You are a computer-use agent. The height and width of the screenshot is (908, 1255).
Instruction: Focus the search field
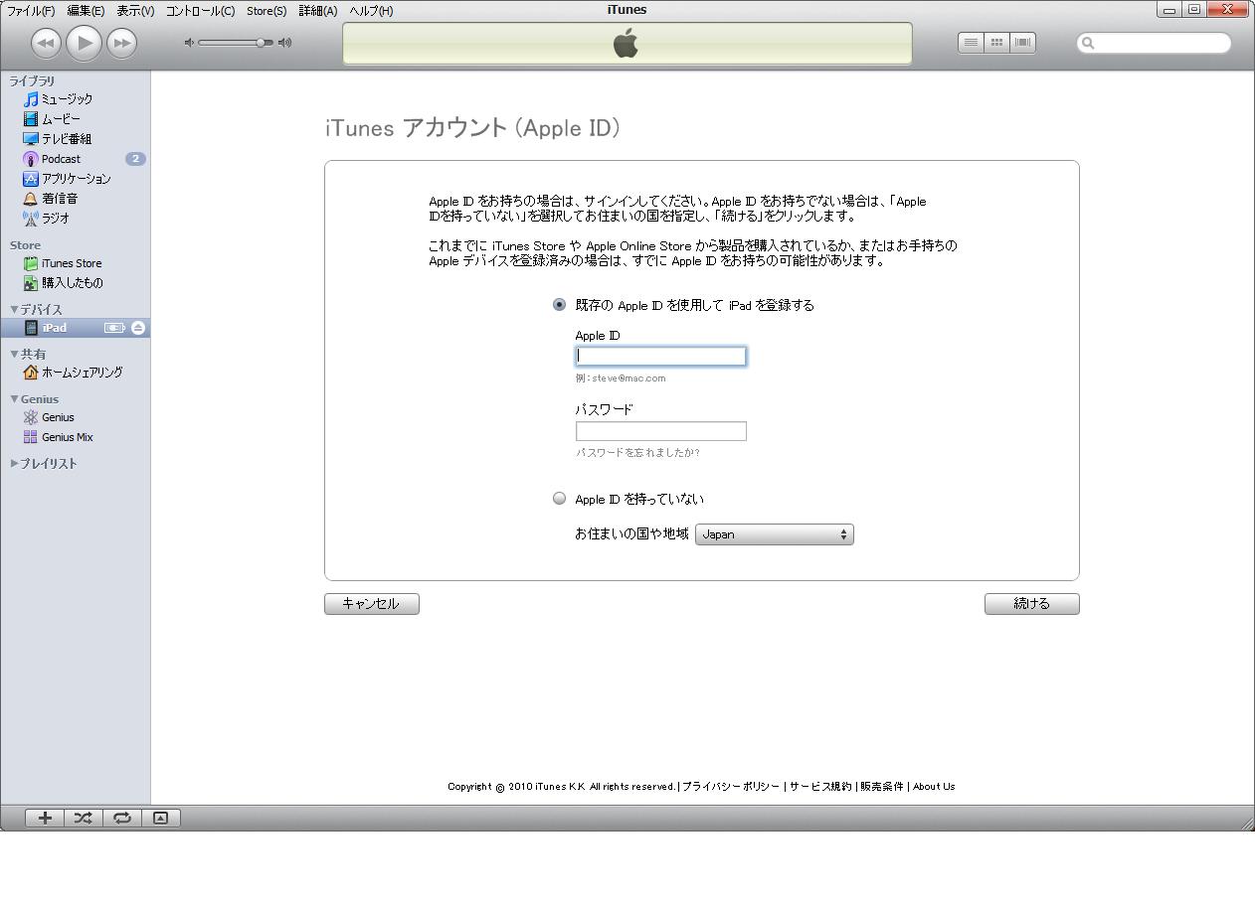click(1154, 43)
